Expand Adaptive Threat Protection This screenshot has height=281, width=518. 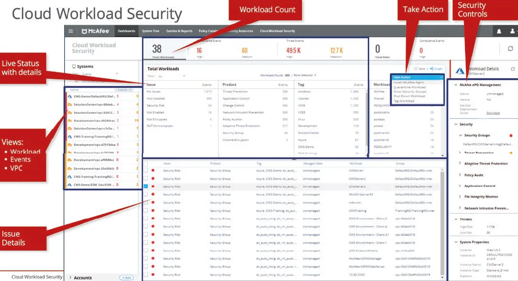click(x=460, y=163)
